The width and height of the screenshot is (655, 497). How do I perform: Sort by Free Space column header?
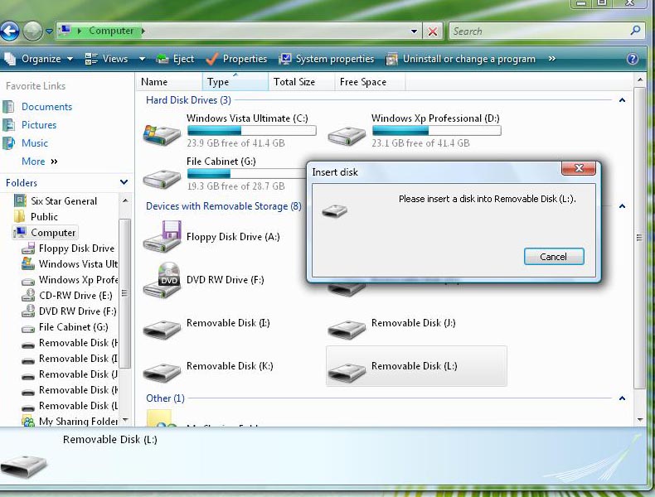point(370,82)
